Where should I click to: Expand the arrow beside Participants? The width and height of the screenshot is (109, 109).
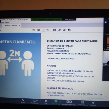click(40, 101)
